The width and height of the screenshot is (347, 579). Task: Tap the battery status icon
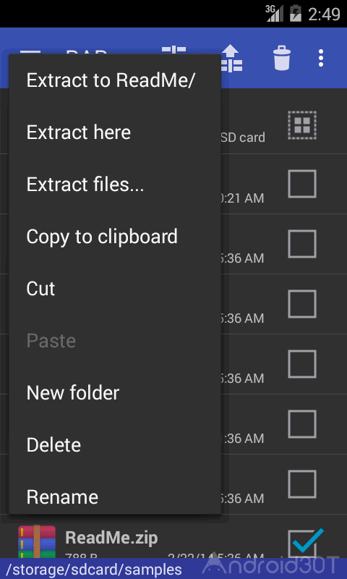pyautogui.click(x=296, y=13)
